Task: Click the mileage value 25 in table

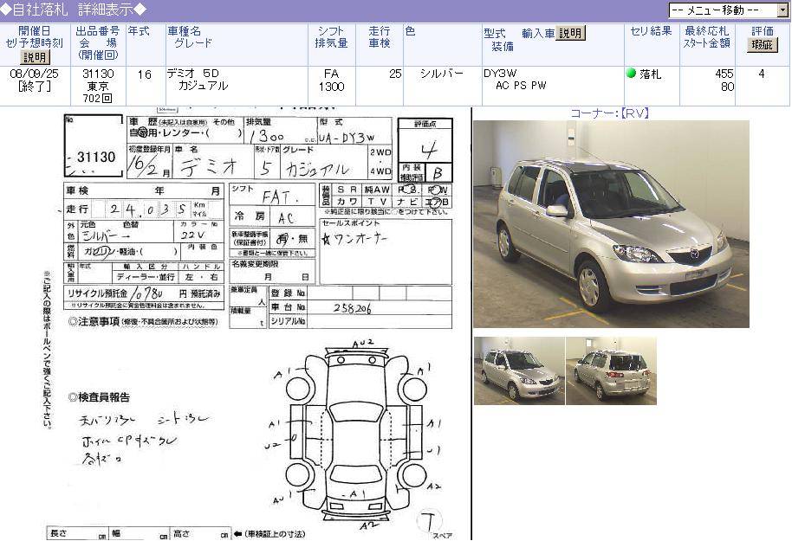Action: point(395,74)
